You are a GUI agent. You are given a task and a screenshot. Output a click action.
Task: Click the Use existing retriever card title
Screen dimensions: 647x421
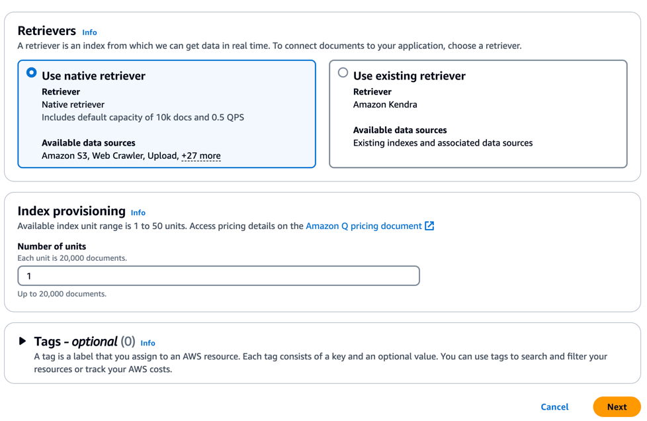409,76
